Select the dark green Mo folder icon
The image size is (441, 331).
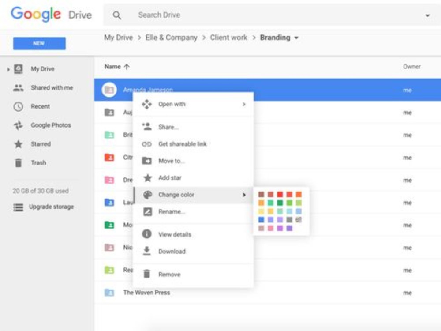109,225
